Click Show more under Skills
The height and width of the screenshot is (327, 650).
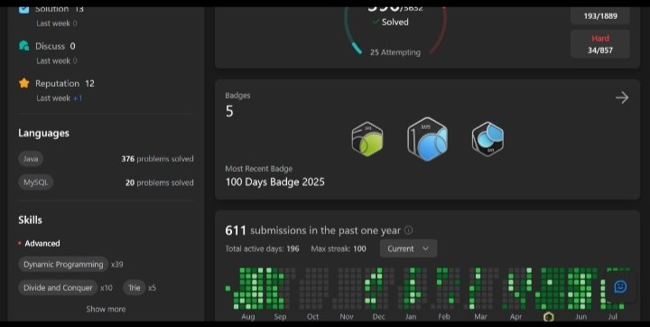[x=106, y=309]
